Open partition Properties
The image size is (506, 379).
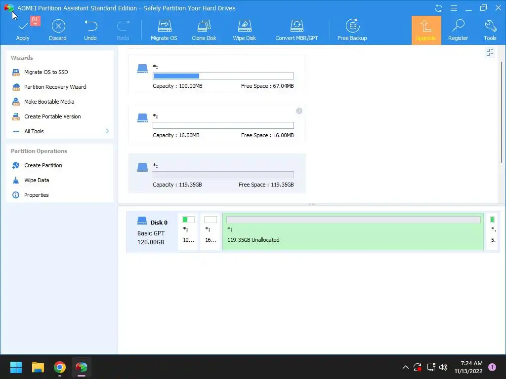(36, 195)
